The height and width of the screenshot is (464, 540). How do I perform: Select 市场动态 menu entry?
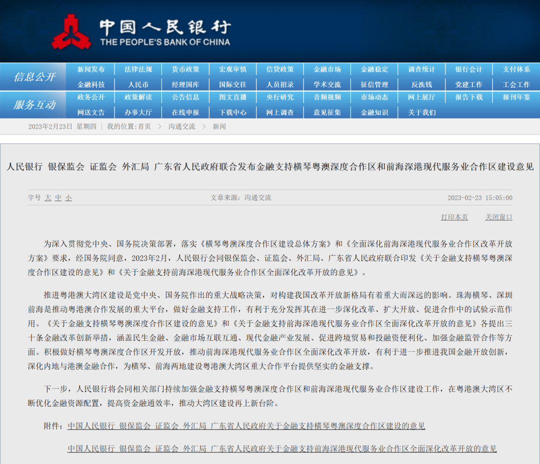374,97
